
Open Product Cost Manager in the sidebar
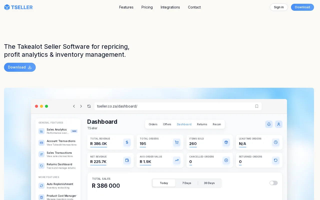coord(58,197)
